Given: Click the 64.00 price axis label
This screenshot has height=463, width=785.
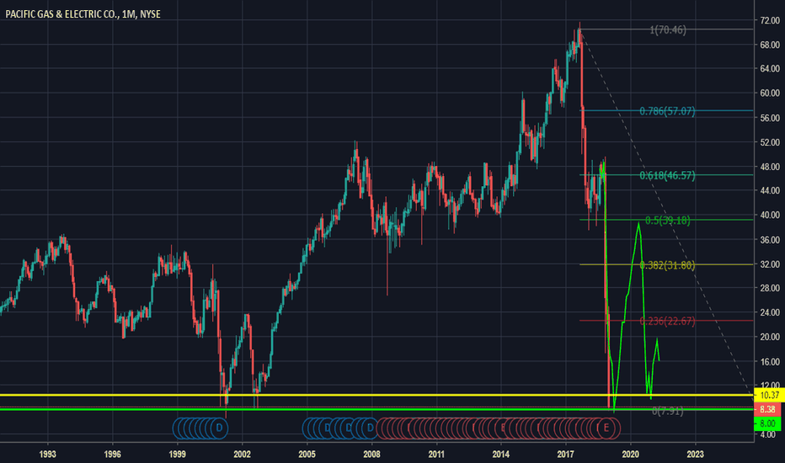Looking at the screenshot, I should point(770,68).
